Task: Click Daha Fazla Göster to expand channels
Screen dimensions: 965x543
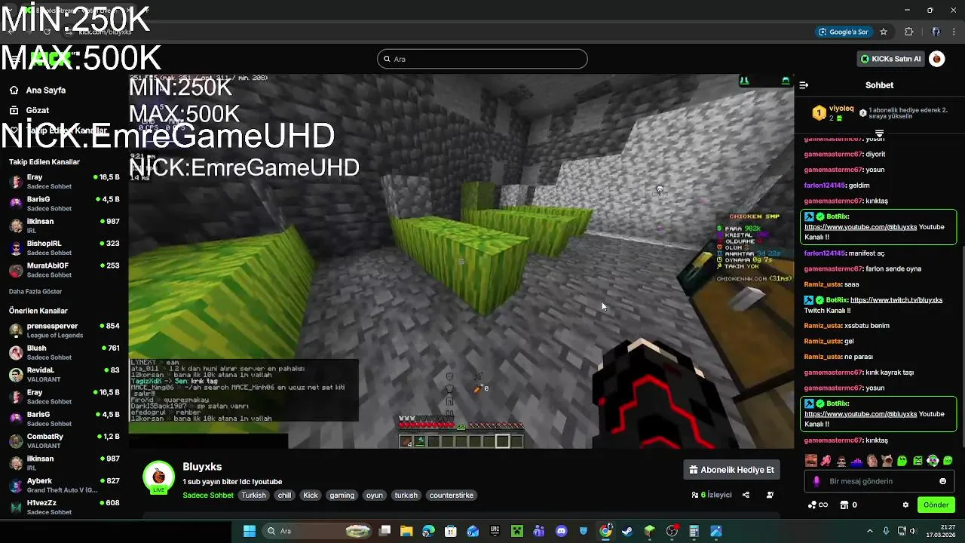Action: (x=35, y=291)
